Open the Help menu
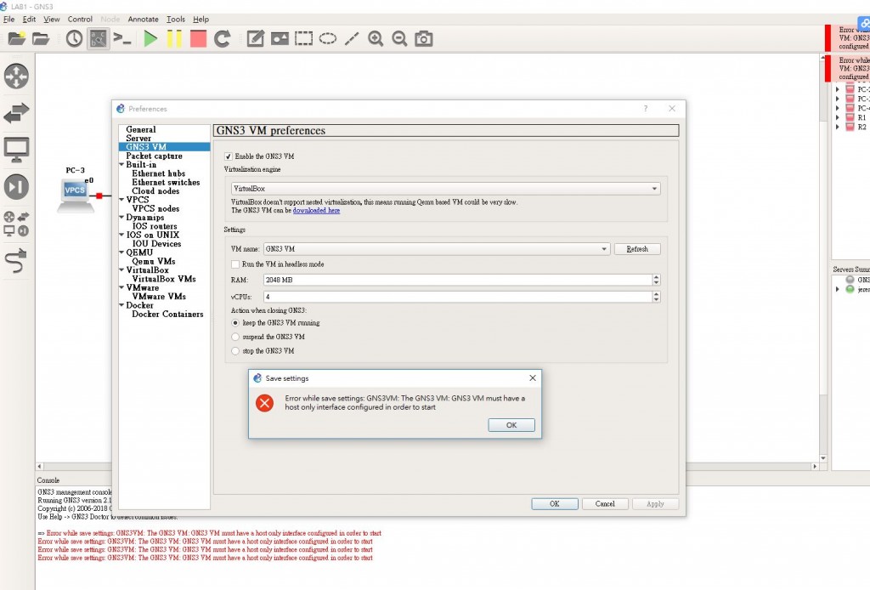This screenshot has height=590, width=870. pos(201,19)
